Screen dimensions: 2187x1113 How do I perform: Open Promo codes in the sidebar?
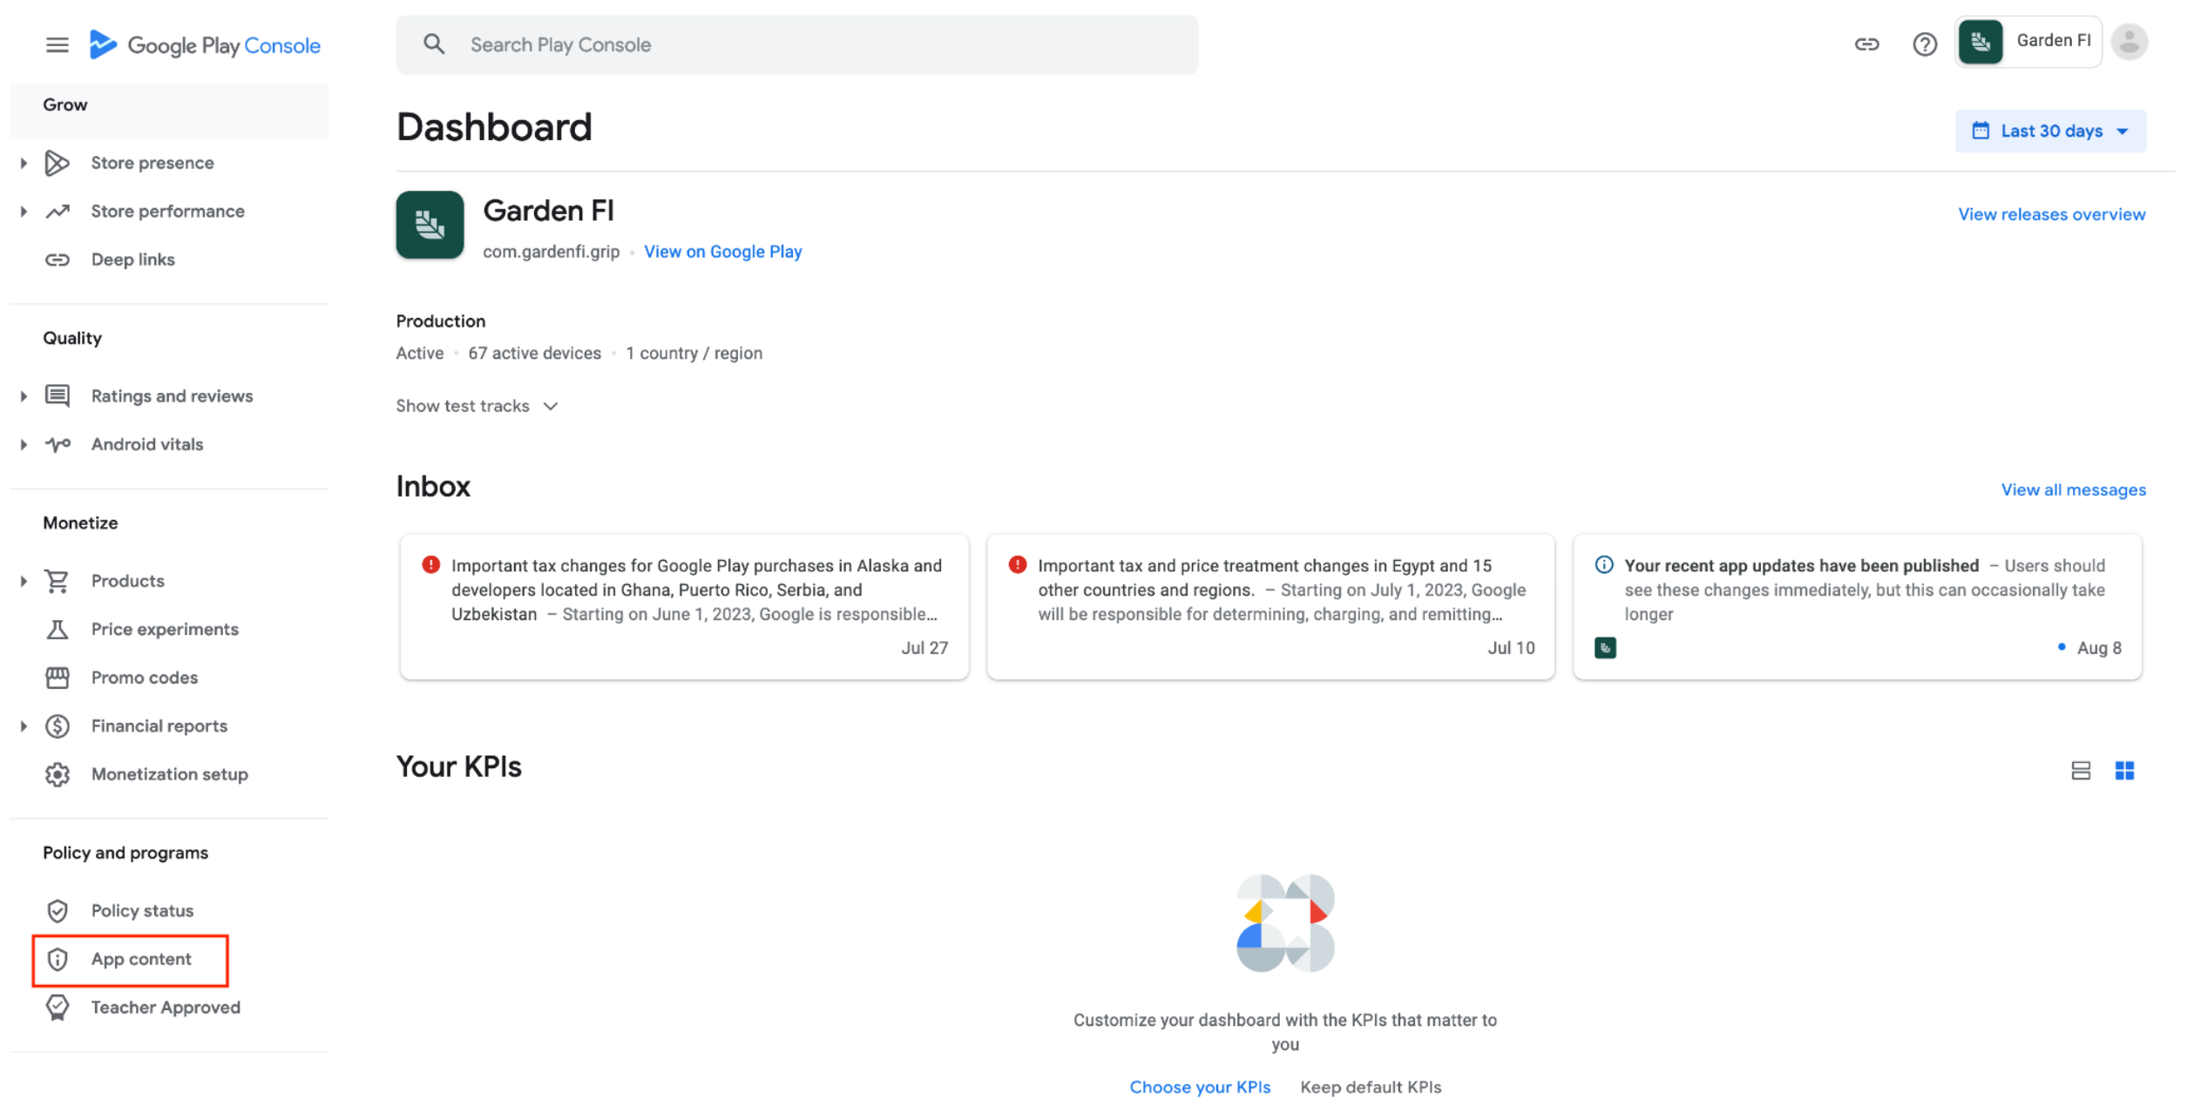coord(145,678)
